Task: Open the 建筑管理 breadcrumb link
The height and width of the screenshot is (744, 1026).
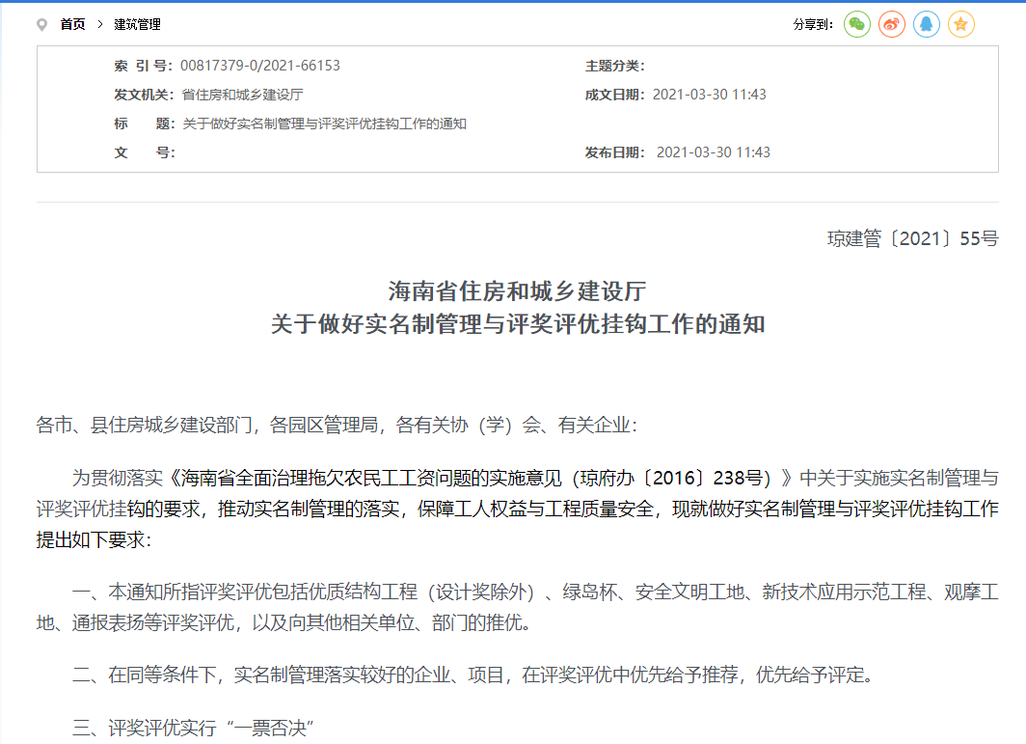Action: click(137, 25)
